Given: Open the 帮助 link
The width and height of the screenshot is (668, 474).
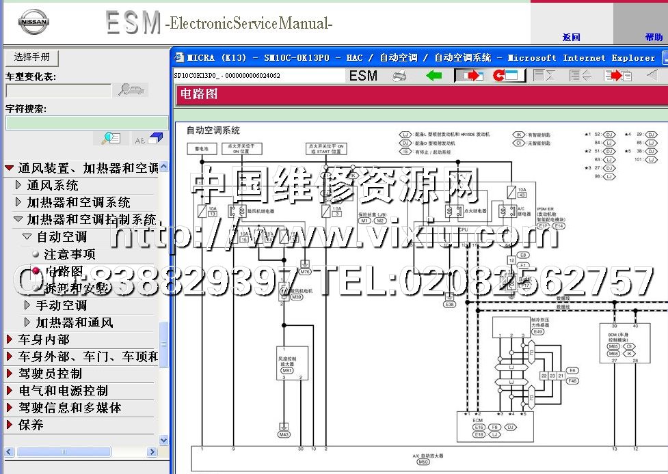Looking at the screenshot, I should [654, 37].
